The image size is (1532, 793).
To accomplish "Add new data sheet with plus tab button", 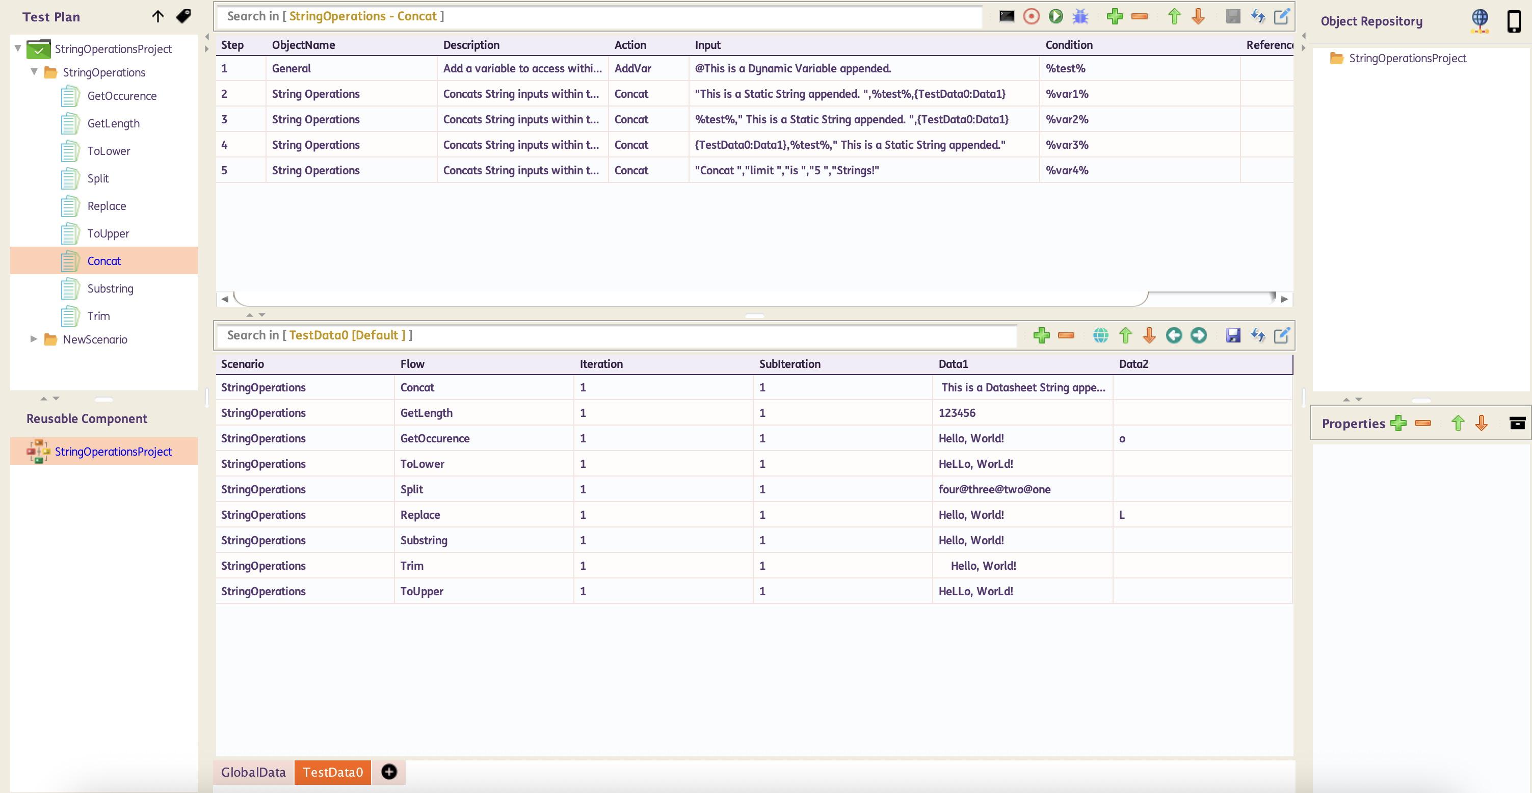I will (389, 772).
